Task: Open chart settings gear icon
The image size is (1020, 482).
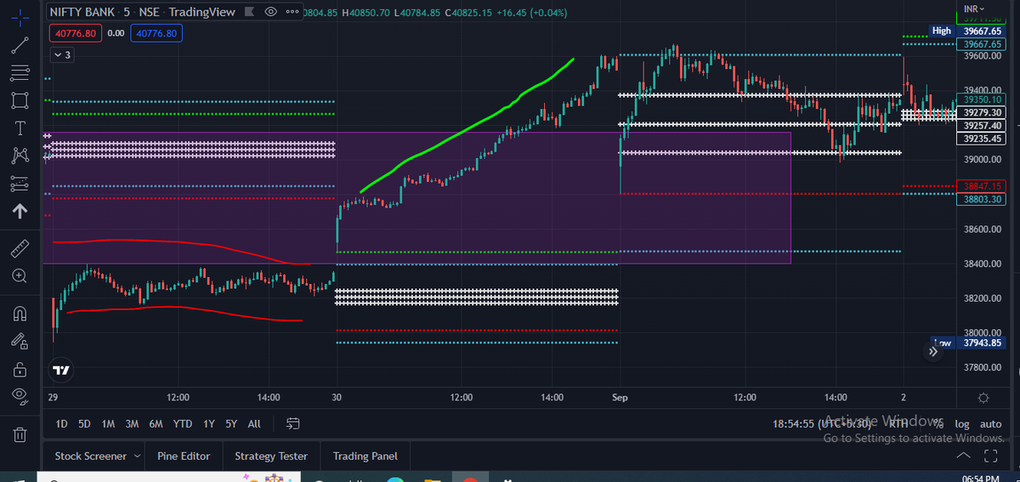Action: pyautogui.click(x=983, y=398)
